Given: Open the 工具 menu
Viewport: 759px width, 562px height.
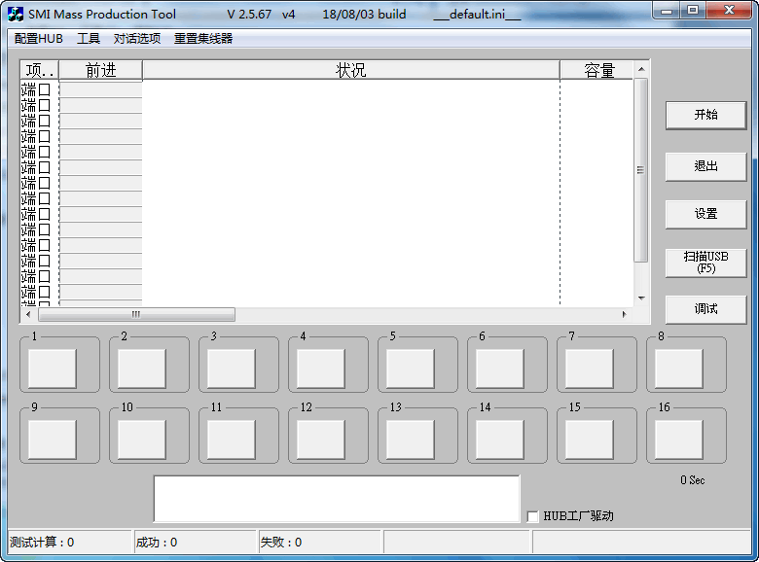Looking at the screenshot, I should point(89,39).
